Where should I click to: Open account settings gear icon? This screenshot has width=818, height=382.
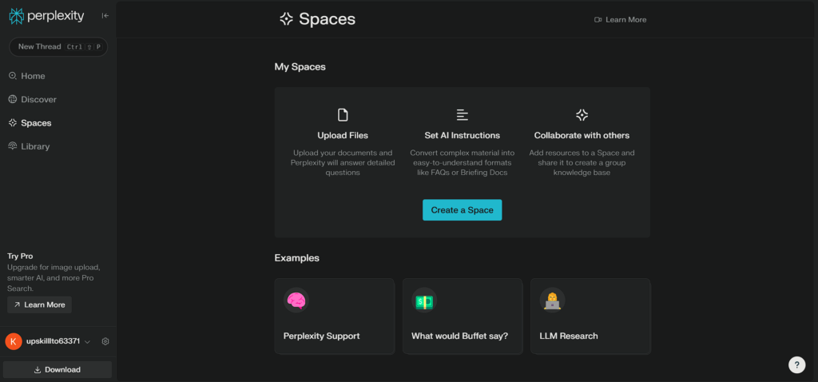click(x=105, y=341)
